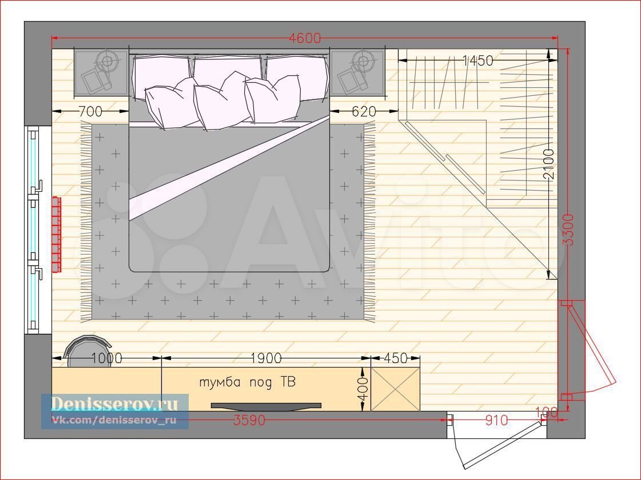Click the 2100 wardrobe depth dimension
The width and height of the screenshot is (641, 480).
click(x=548, y=164)
